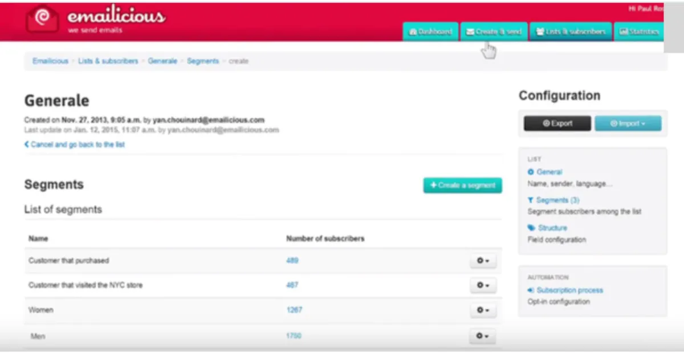Click Segments breadcrumb link
This screenshot has height=353, width=684.
pyautogui.click(x=203, y=61)
